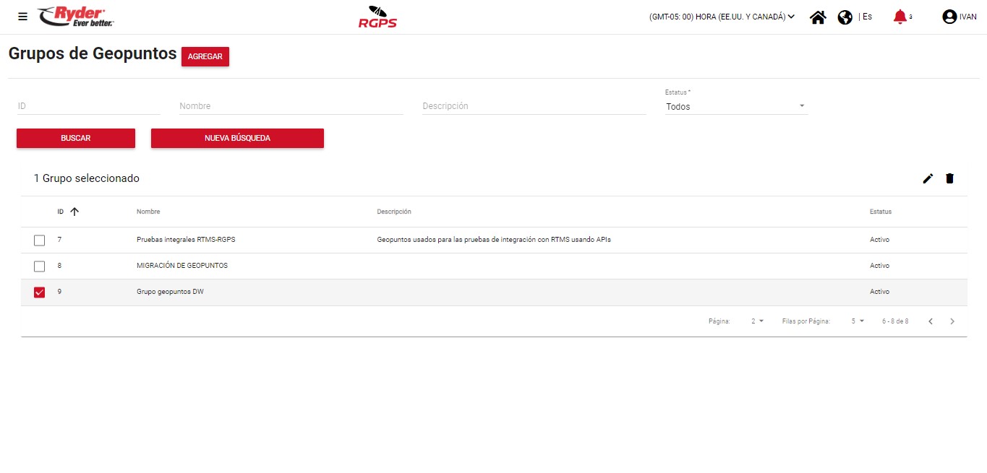Open the notifications bell
987x473 pixels.
coord(900,17)
